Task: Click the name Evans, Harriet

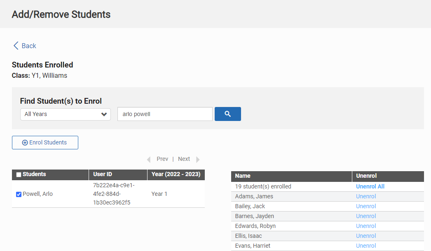Action: point(253,246)
